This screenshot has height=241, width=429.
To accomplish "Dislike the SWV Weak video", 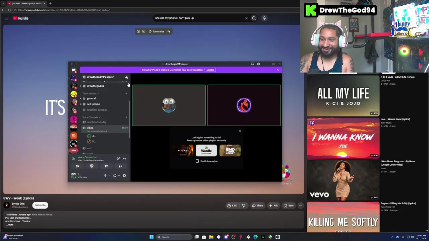I will [244, 206].
